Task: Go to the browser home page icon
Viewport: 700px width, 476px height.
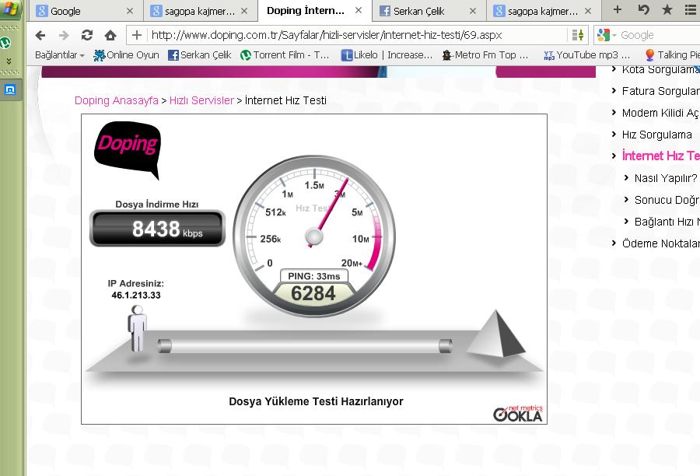Action: pos(110,35)
